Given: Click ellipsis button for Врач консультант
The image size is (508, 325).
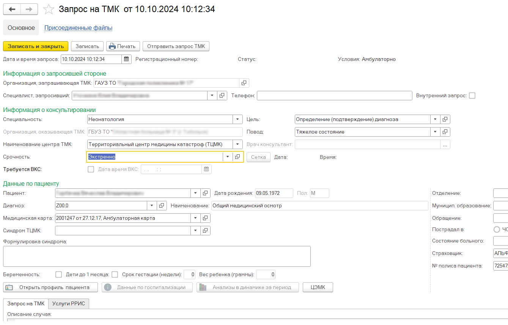Looking at the screenshot, I should pos(445,145).
